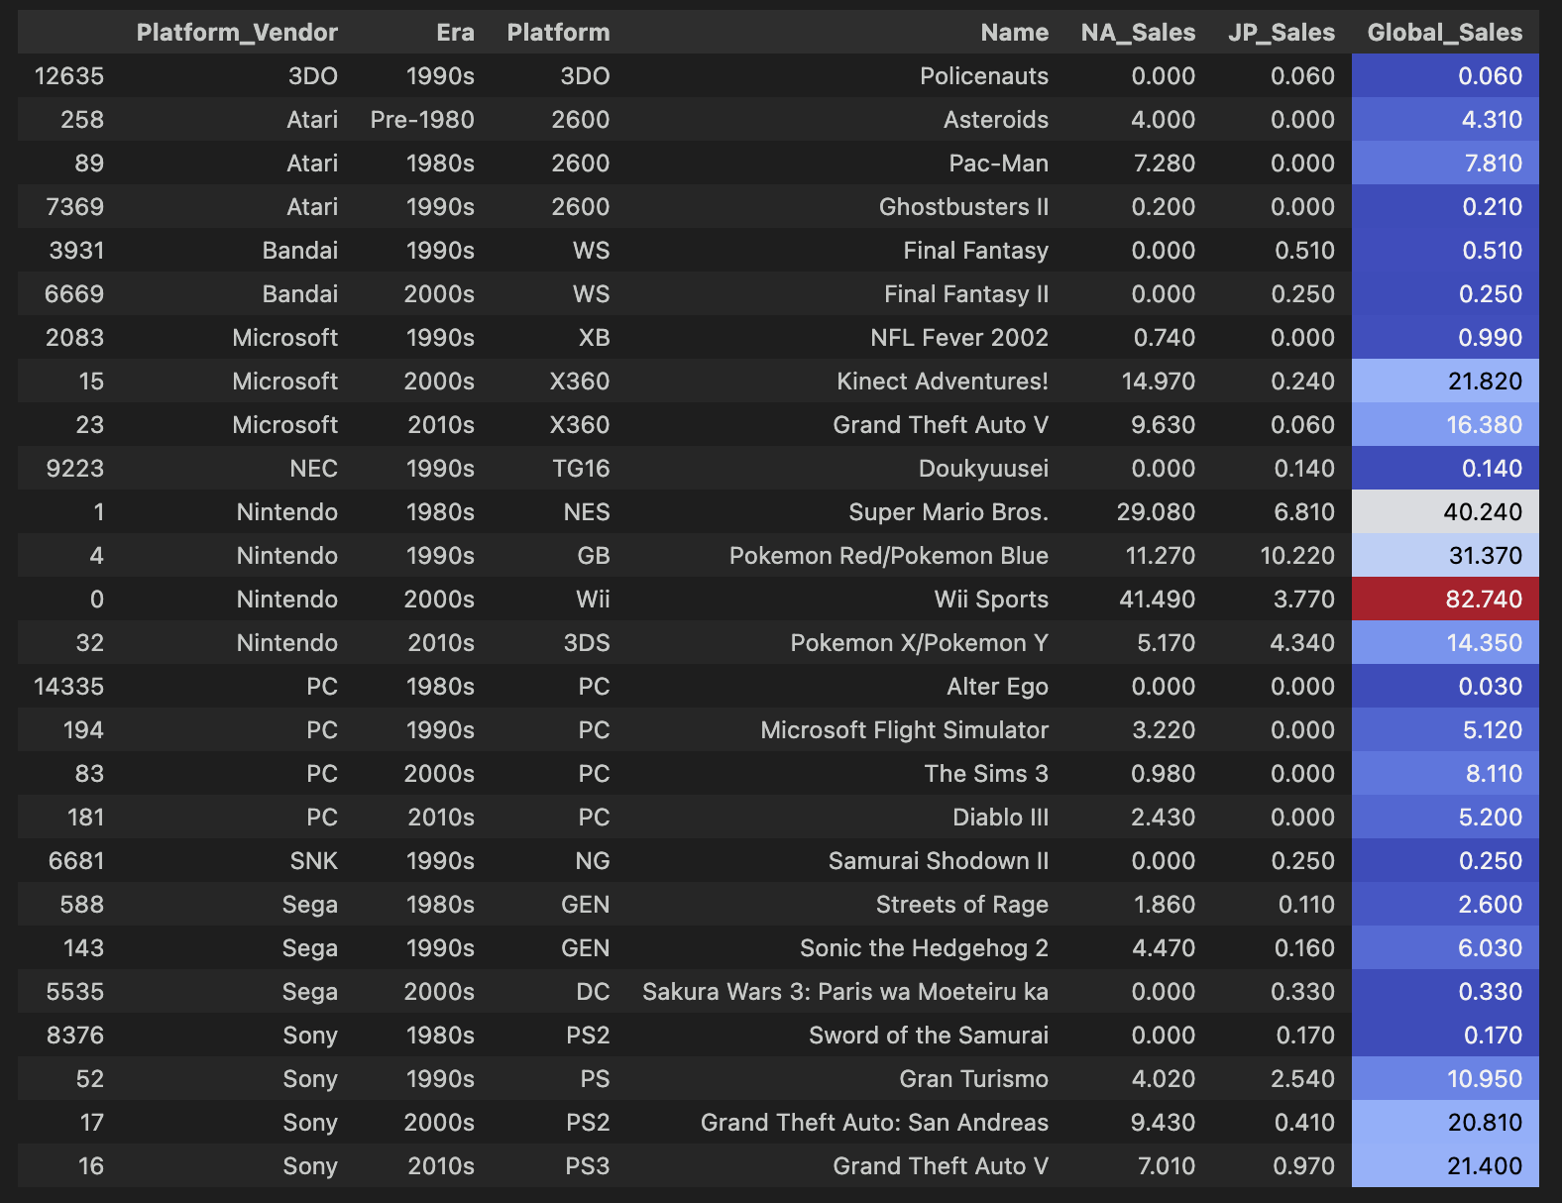Click the Gran Turismo name cell
1562x1203 pixels.
pyautogui.click(x=973, y=1079)
